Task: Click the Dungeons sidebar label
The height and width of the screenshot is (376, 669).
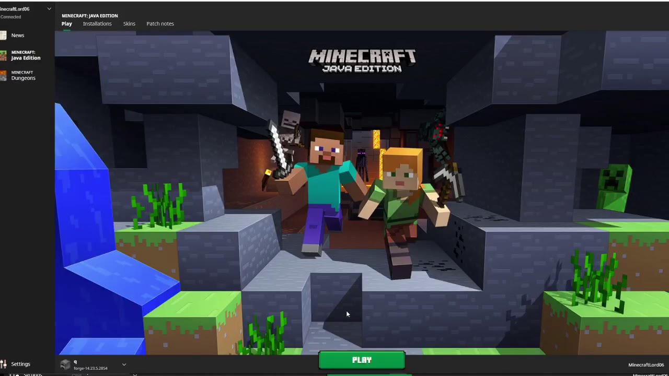Action: click(23, 76)
